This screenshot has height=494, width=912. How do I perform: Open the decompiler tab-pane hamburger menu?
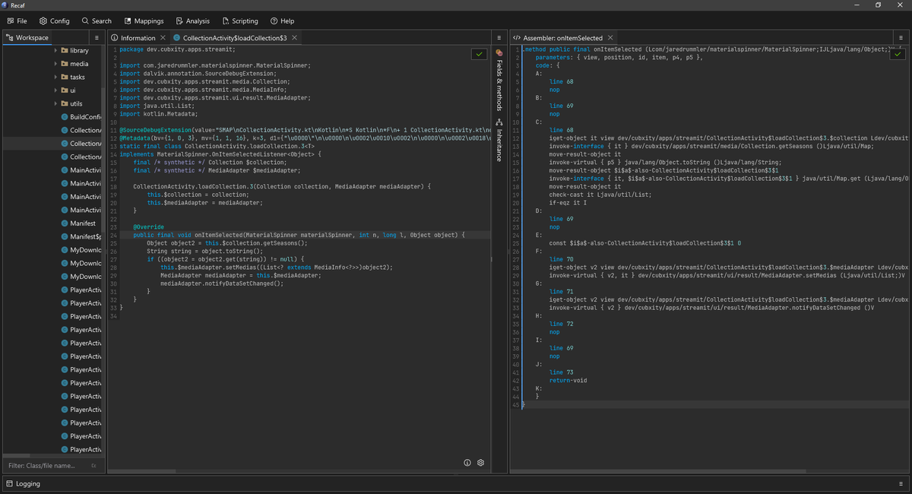[x=499, y=37]
